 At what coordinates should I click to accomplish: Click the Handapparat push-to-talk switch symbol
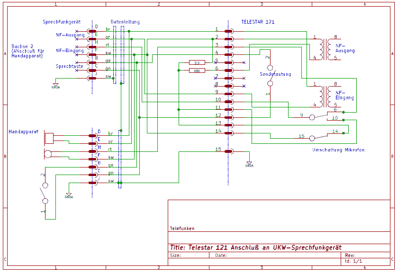click(x=45, y=193)
